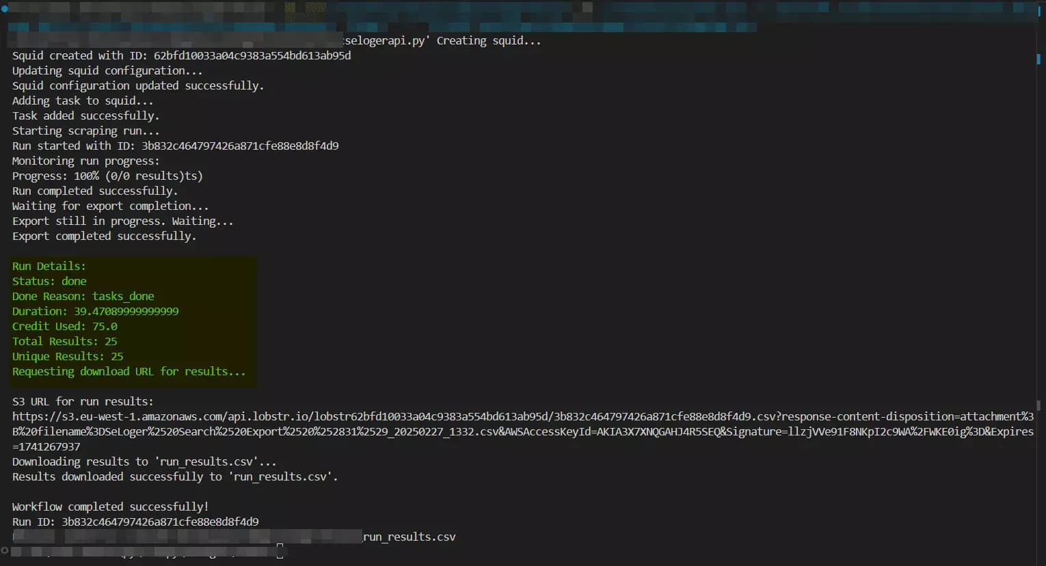1046x566 pixels.
Task: Click the filled blue command status dot
Action: (4, 9)
